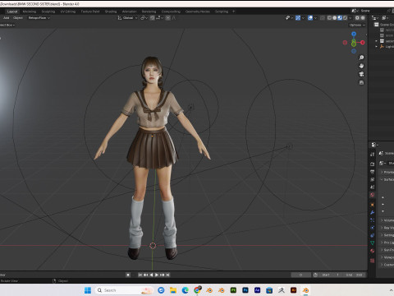Screen dimensions: 394x296
Task: Open the Add menu
Action: tap(7, 18)
